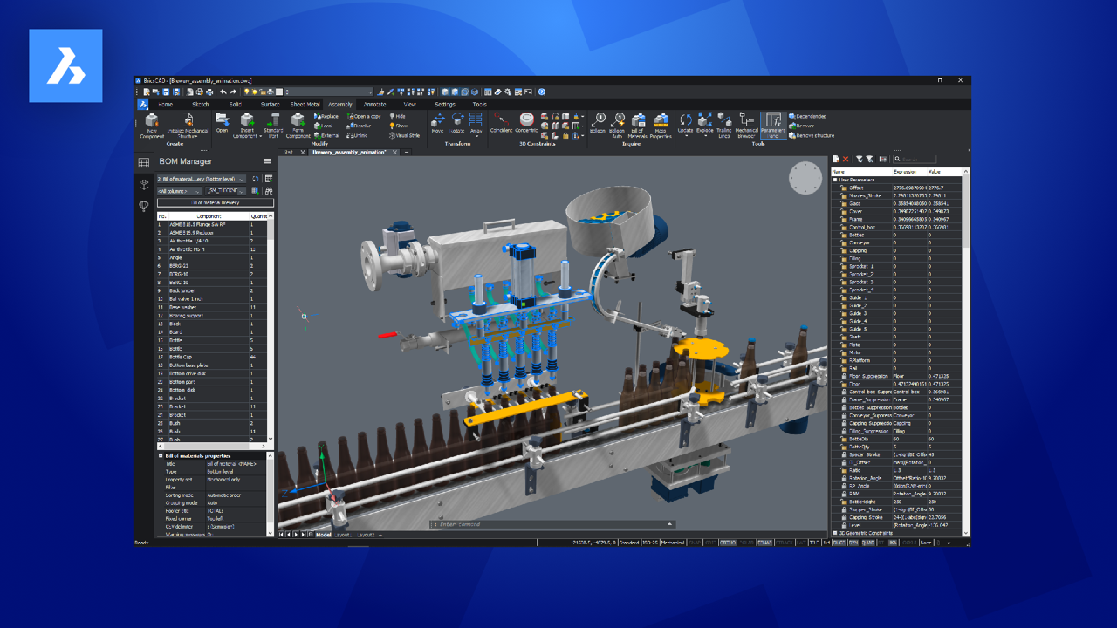The width and height of the screenshot is (1117, 628).
Task: Open the Sketch ribbon tab
Action: (201, 104)
